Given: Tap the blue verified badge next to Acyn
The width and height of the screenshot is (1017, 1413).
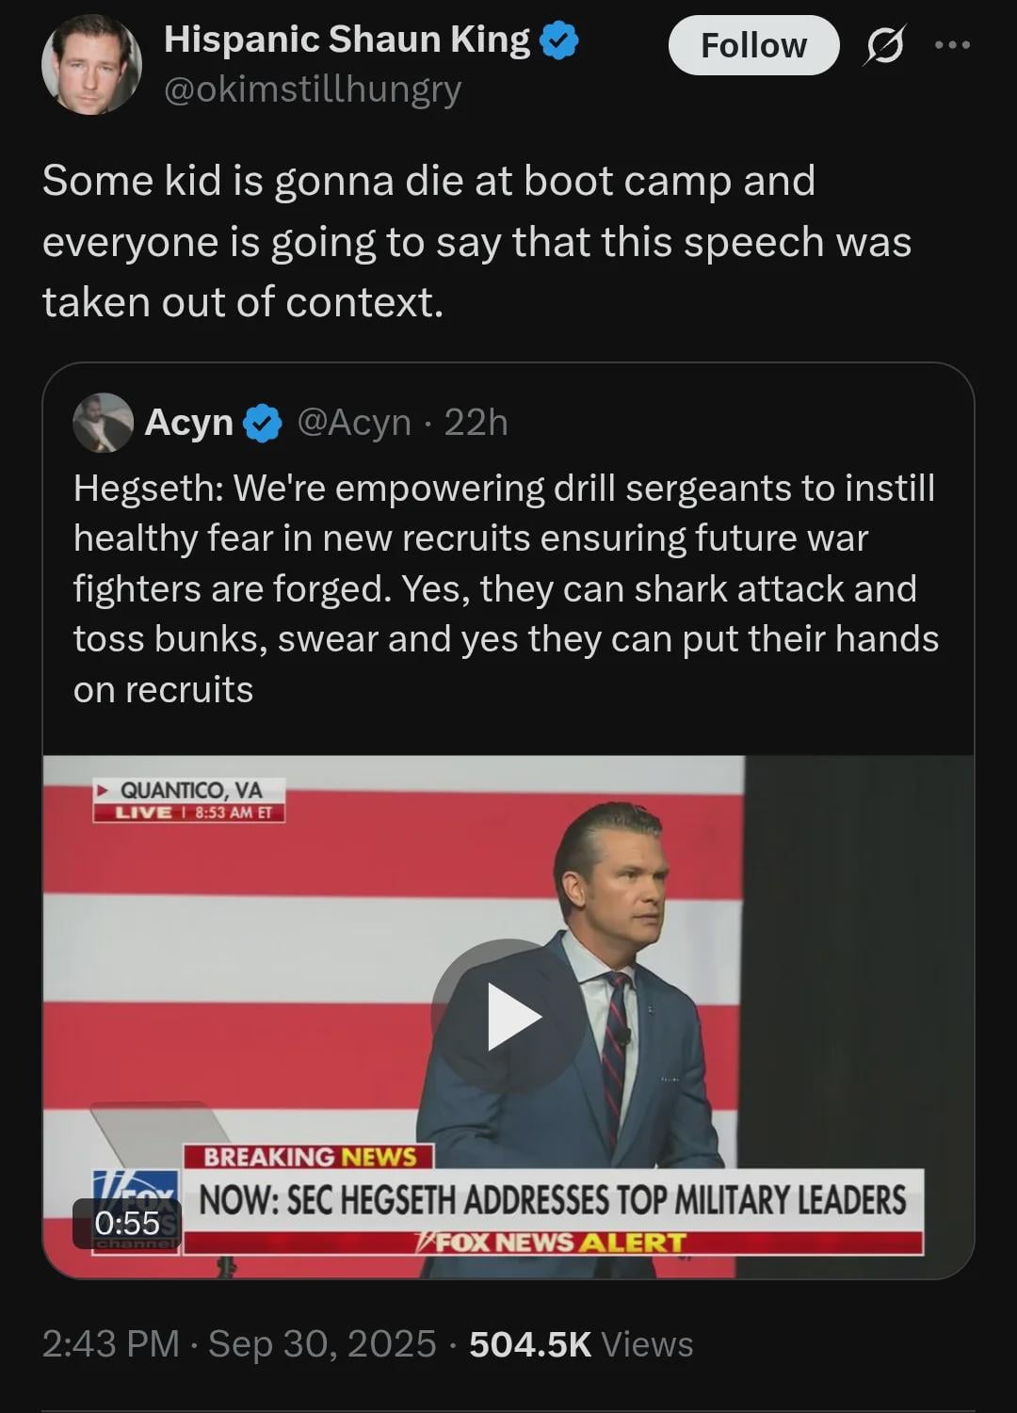Looking at the screenshot, I should pyautogui.click(x=263, y=424).
